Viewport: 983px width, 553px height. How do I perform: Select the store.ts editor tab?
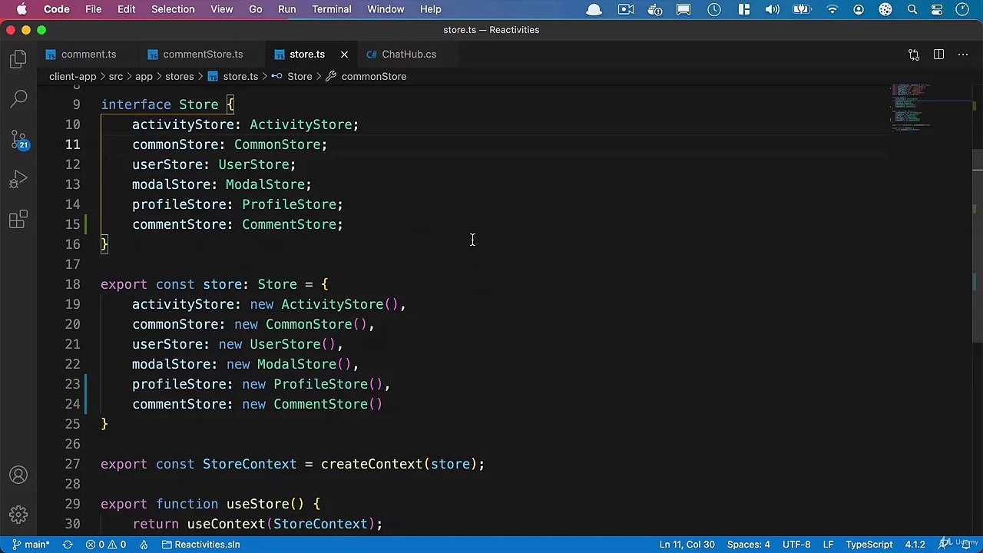click(307, 55)
